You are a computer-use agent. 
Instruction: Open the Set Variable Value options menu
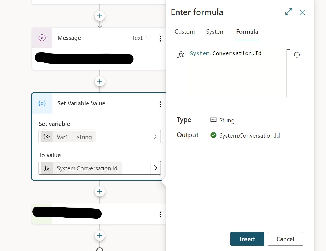click(160, 104)
